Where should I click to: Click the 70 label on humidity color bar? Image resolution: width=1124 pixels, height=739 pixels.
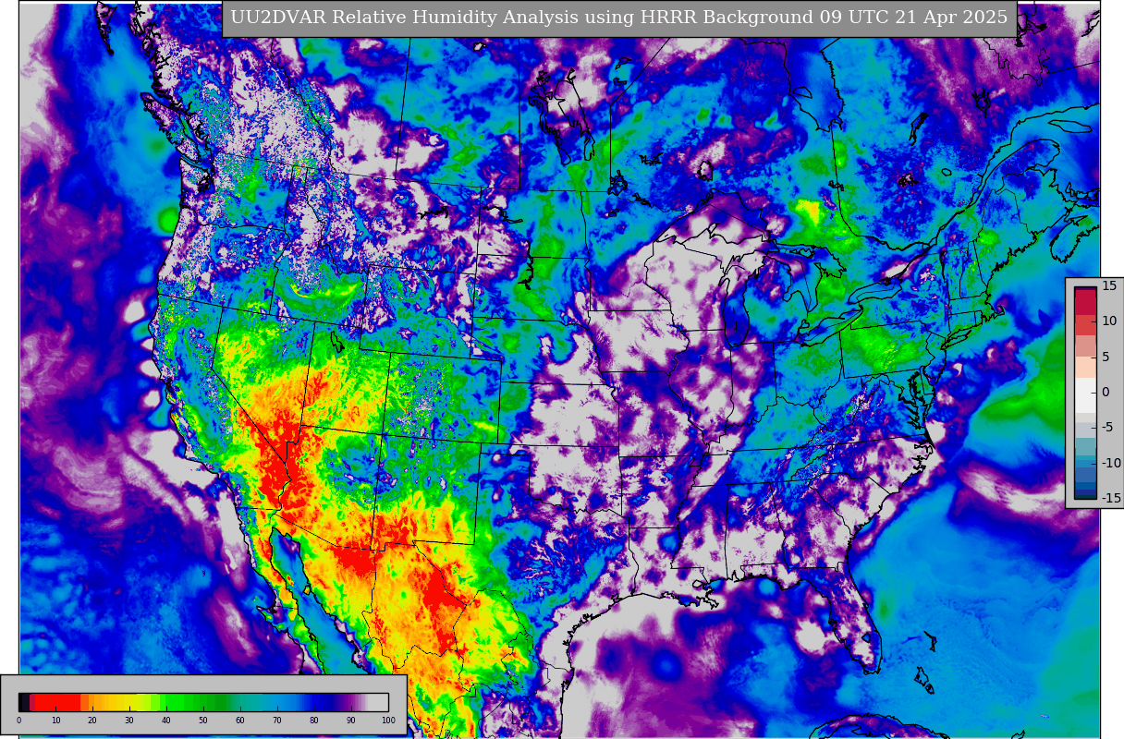[277, 721]
